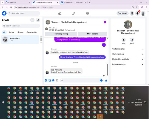The height and width of the screenshot is (119, 149).
Task: Open the Windows notification center icon
Action: [145, 102]
